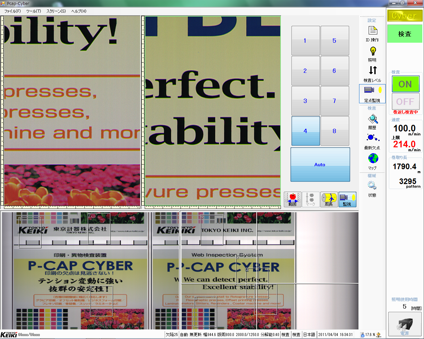Click the status bar figure icon at the far right
The height and width of the screenshot is (339, 424).
pos(379,335)
